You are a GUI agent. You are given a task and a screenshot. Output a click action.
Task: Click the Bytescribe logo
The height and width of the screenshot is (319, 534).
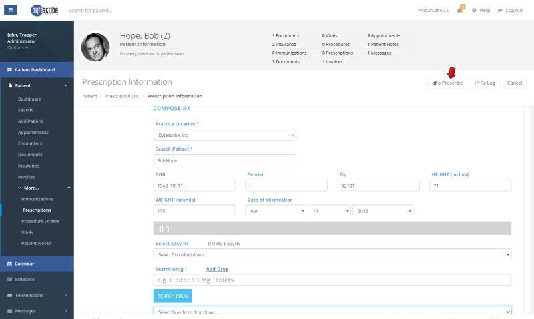pos(45,11)
